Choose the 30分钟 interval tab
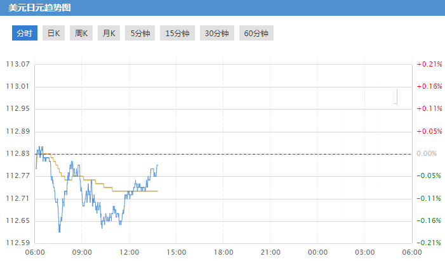 (217, 33)
